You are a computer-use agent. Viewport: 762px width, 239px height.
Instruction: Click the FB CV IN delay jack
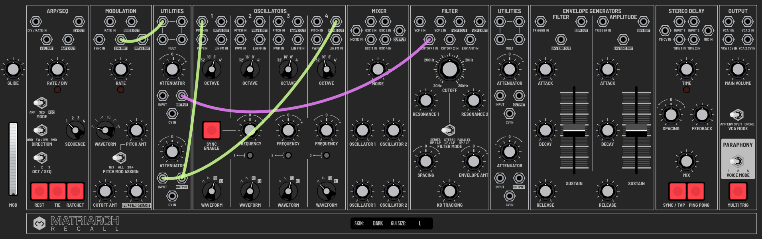pos(665,31)
